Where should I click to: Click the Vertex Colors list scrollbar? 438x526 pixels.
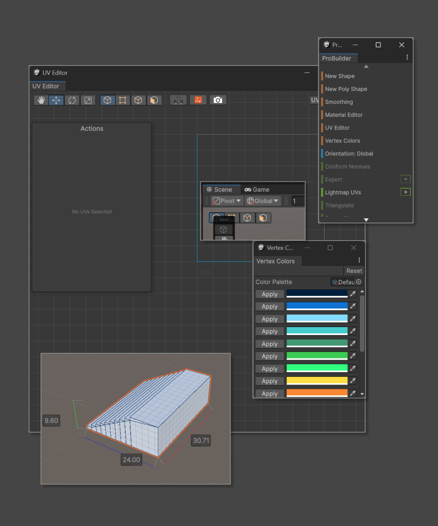click(362, 324)
